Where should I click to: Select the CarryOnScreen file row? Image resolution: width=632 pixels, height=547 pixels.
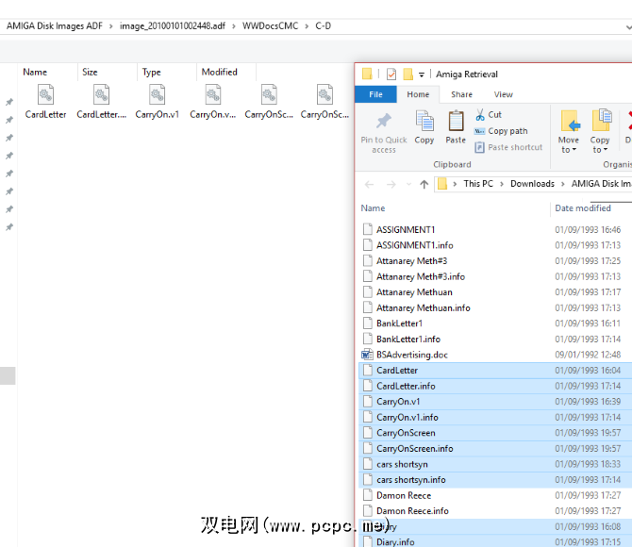click(495, 433)
